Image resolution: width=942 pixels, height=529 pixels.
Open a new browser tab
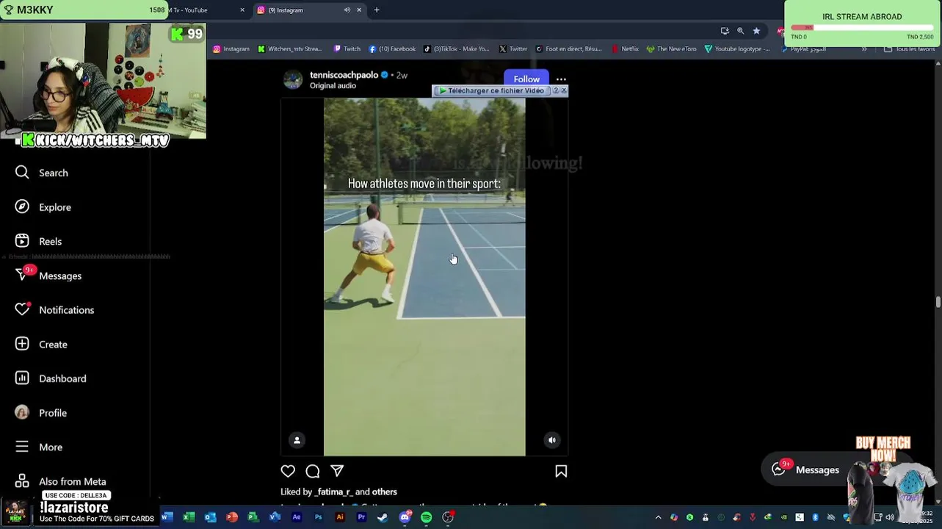[x=377, y=10]
